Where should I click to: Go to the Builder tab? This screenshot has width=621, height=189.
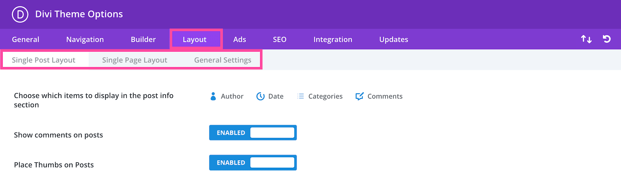pyautogui.click(x=143, y=40)
